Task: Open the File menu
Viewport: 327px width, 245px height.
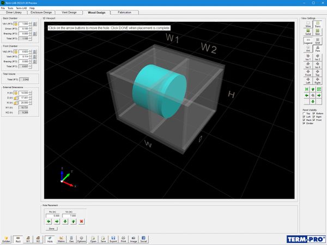Action: [3, 8]
